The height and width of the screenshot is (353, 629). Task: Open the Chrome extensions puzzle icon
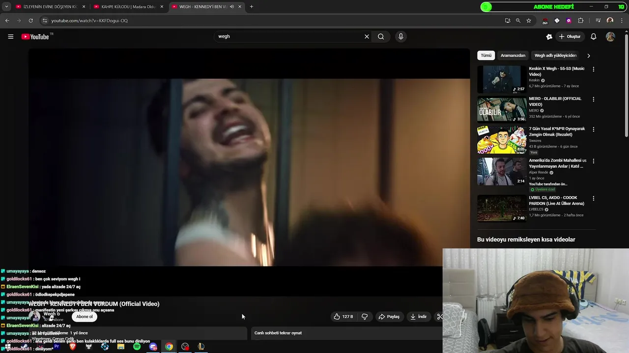(x=581, y=21)
